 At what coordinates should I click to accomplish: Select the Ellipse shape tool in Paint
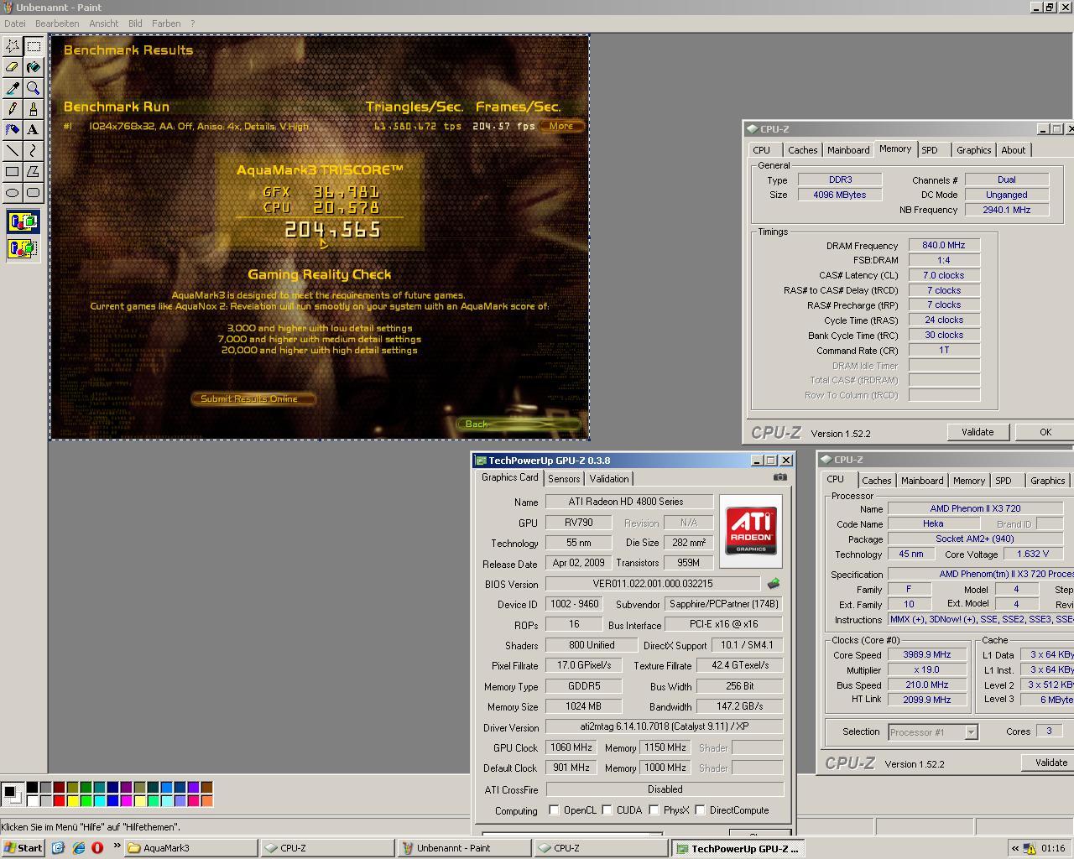click(13, 193)
